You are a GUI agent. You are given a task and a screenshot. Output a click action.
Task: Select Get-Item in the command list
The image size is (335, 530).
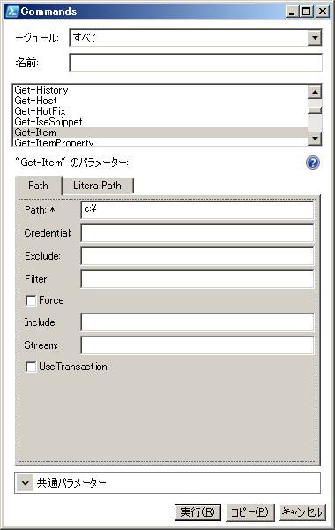(x=160, y=132)
